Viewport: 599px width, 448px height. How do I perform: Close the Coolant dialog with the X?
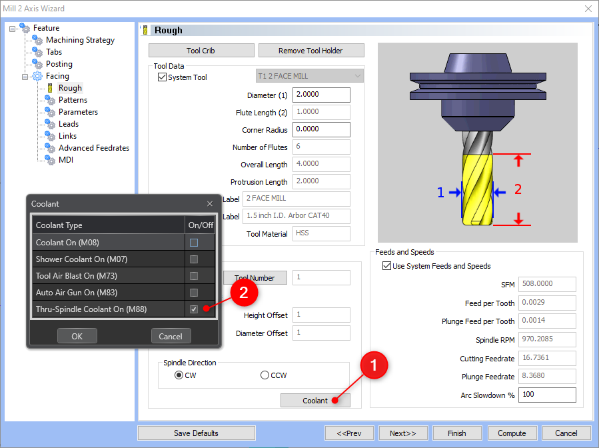[x=210, y=204]
